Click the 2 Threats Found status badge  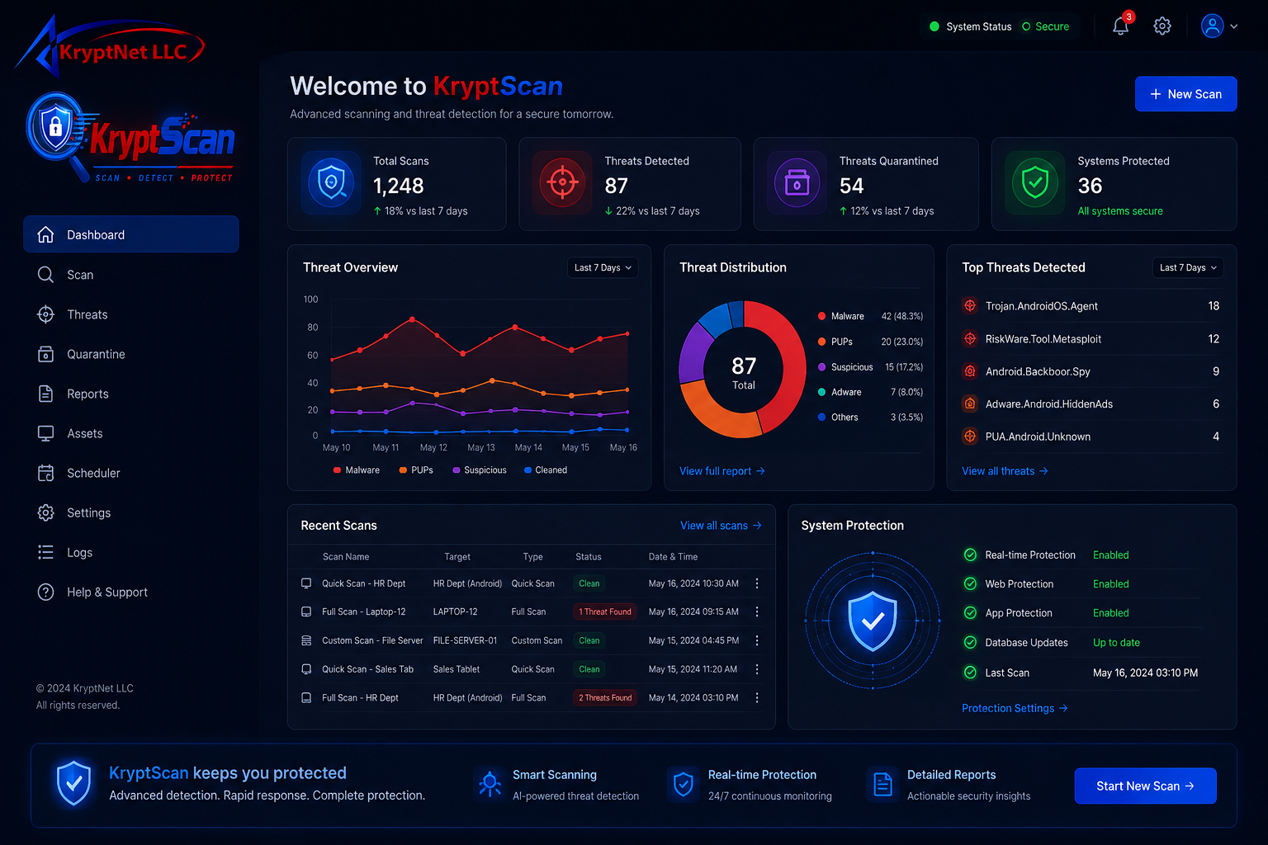(605, 697)
